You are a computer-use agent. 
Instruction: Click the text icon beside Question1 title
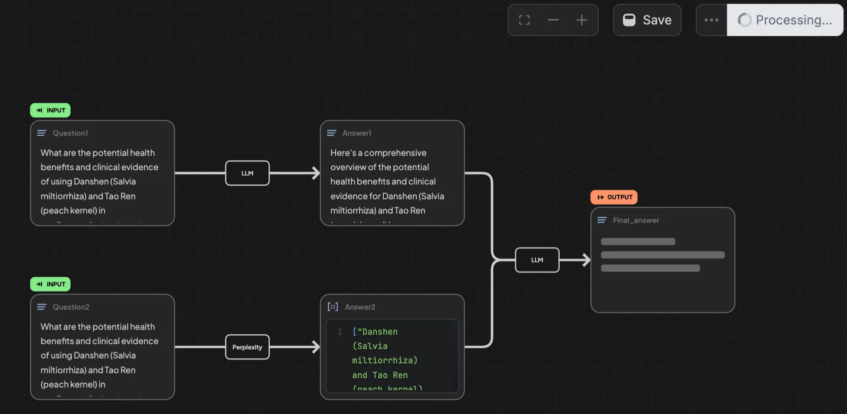(x=42, y=133)
